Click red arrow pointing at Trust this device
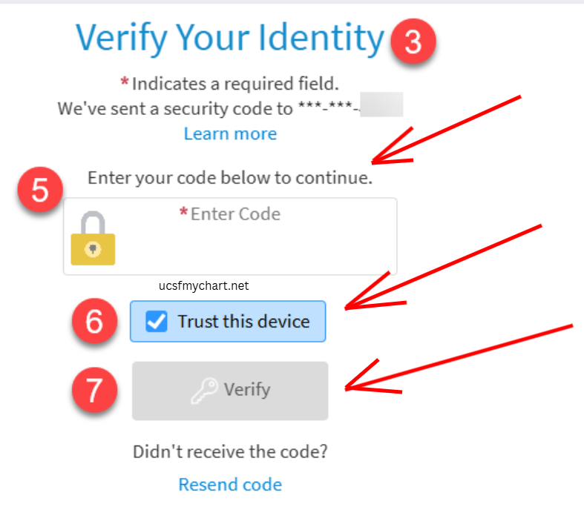The image size is (584, 510). click(443, 267)
